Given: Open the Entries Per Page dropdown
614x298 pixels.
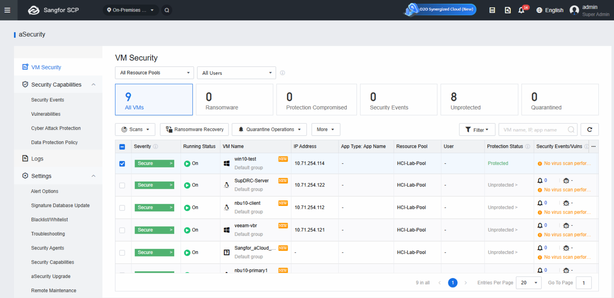Looking at the screenshot, I should pyautogui.click(x=529, y=283).
